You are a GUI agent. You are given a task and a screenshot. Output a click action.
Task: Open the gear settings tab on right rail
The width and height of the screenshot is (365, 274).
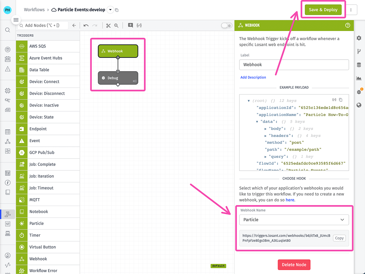click(359, 38)
